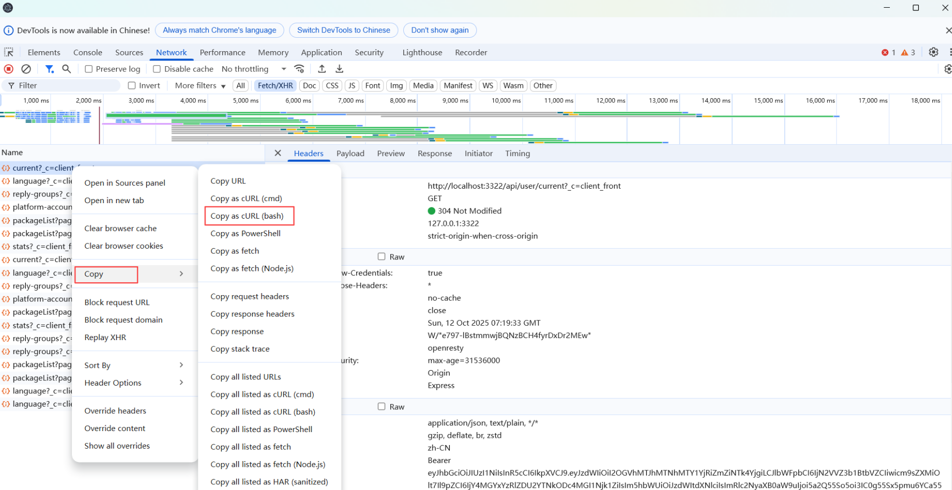Switch to the Timing tab

click(518, 153)
